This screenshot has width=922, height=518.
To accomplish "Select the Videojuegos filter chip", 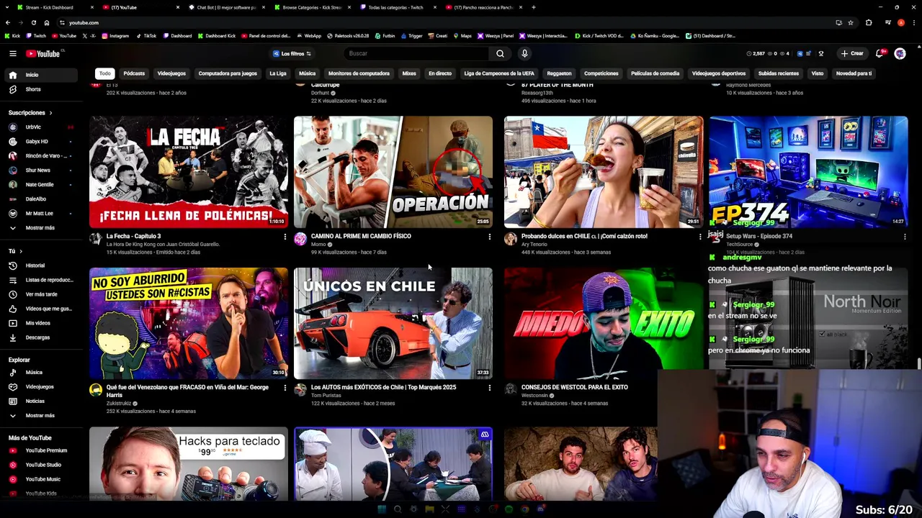I will [171, 73].
